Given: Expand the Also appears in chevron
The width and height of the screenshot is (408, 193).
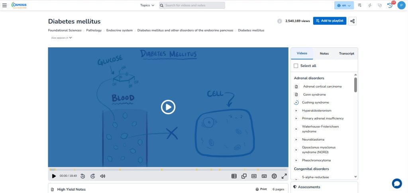Looking at the screenshot, I should pos(71,38).
